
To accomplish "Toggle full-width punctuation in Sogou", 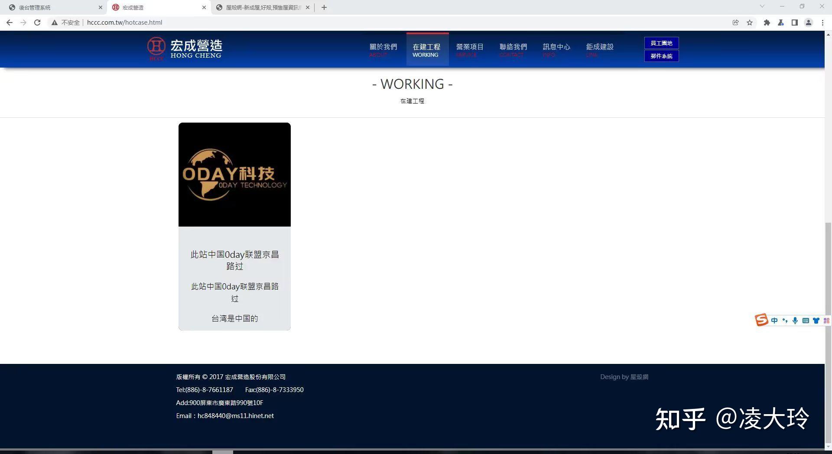I will click(x=785, y=321).
